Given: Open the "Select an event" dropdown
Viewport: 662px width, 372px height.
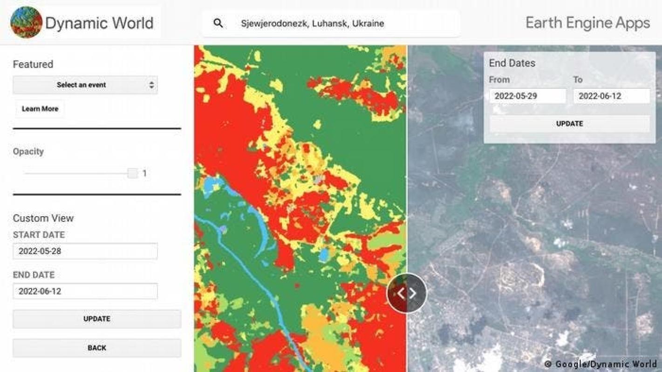Looking at the screenshot, I should 82,85.
